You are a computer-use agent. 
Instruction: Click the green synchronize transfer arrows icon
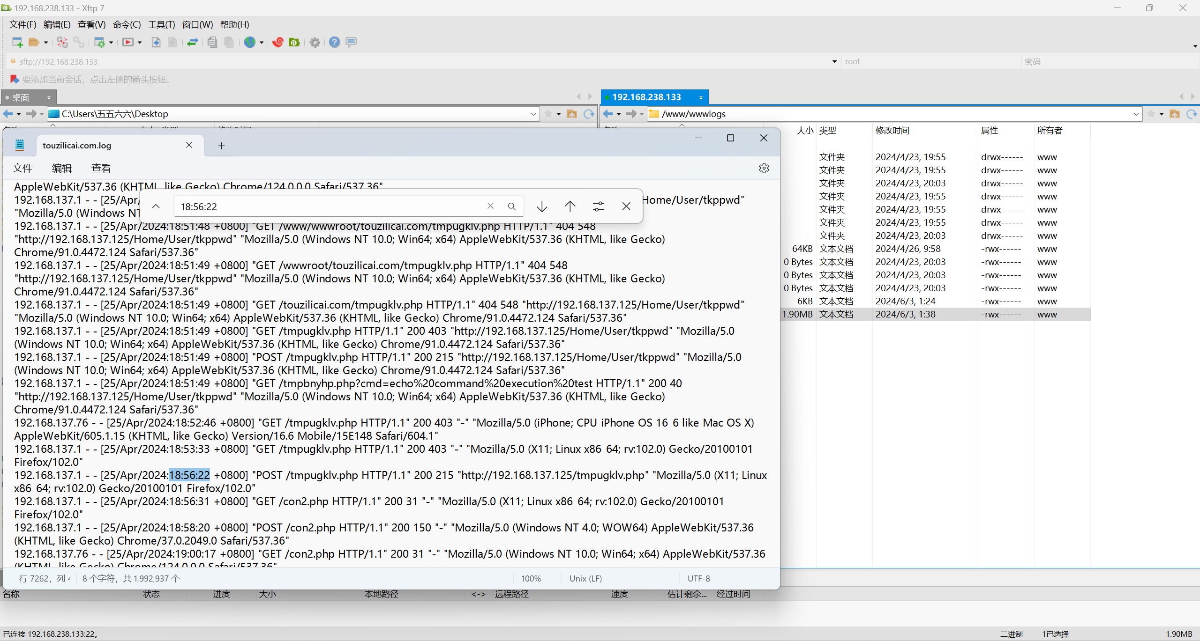pos(192,42)
